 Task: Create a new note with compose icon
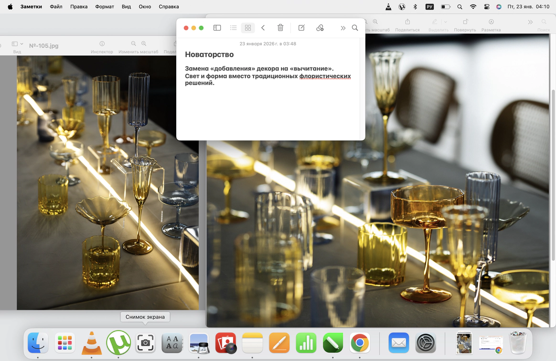(x=301, y=28)
